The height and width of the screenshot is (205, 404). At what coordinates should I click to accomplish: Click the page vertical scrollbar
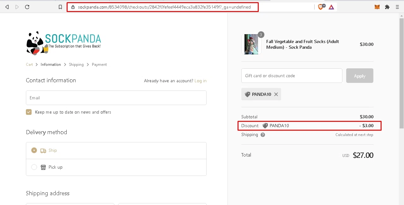[x=401, y=73]
